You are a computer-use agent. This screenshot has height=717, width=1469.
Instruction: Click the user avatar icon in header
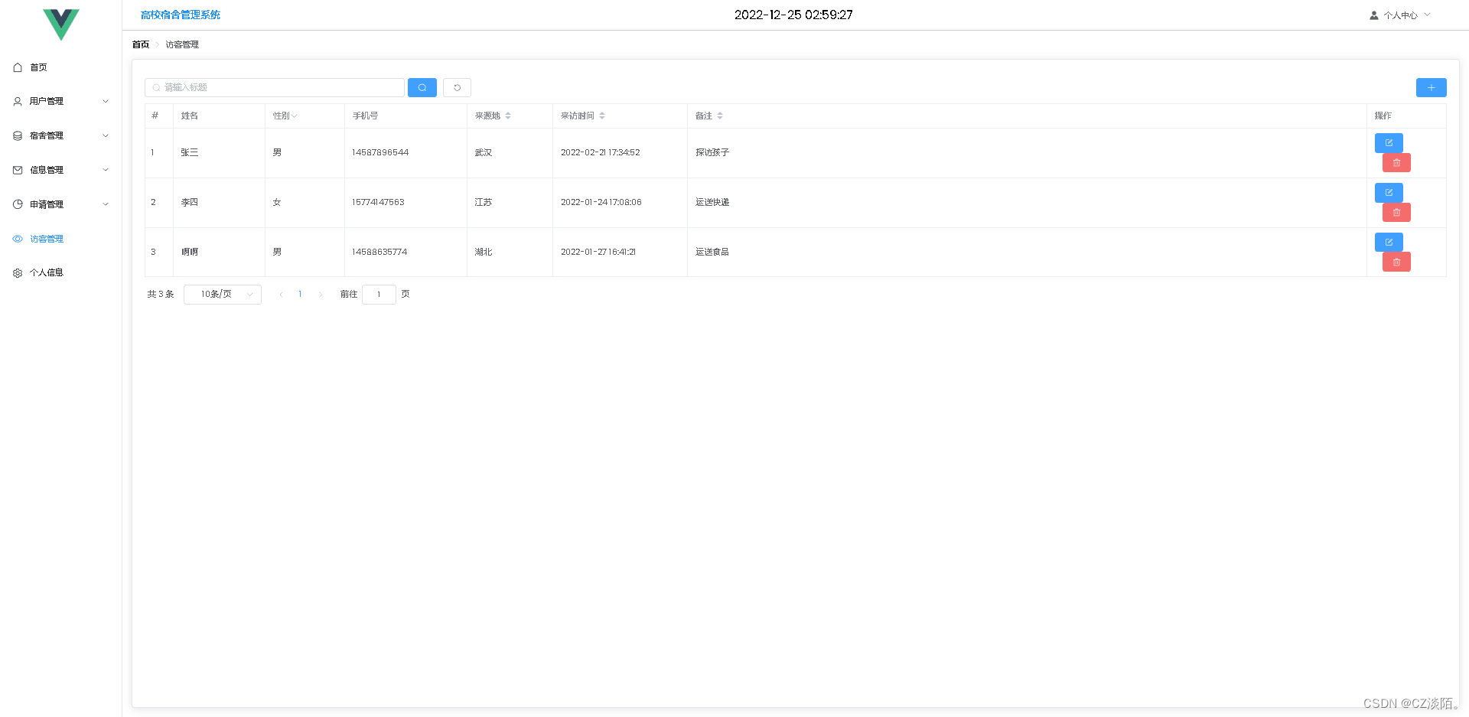point(1374,15)
